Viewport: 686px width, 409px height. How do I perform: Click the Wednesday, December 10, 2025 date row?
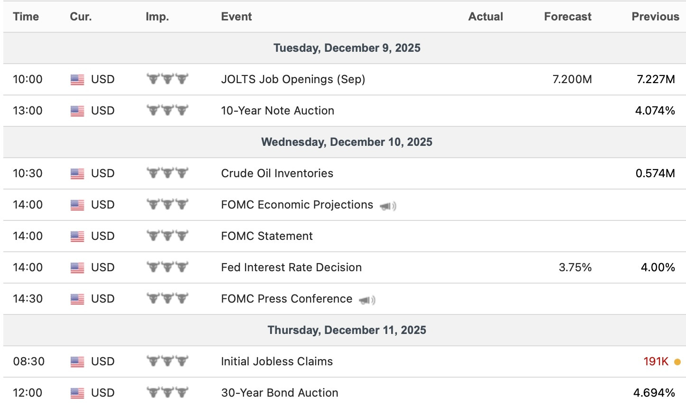(x=347, y=142)
